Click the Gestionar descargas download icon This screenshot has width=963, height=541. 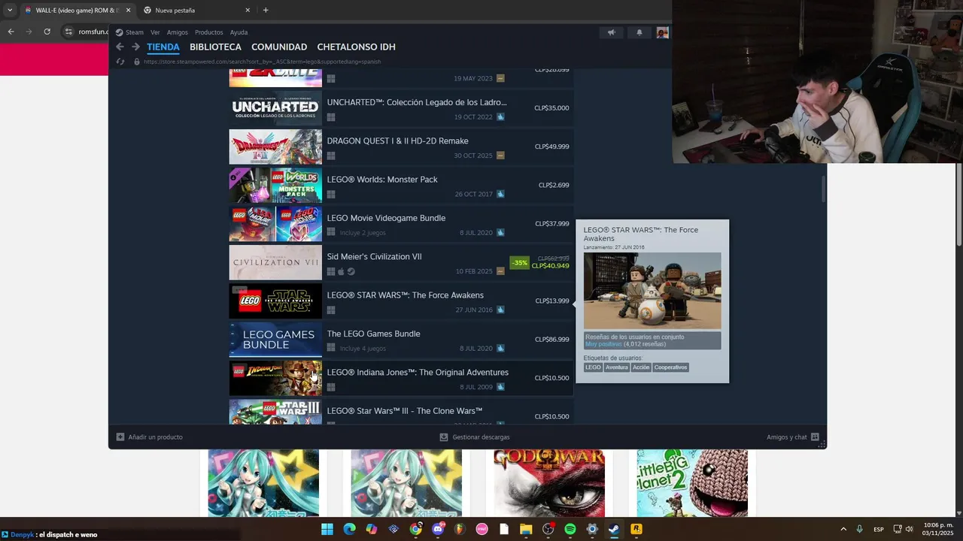coord(444,437)
